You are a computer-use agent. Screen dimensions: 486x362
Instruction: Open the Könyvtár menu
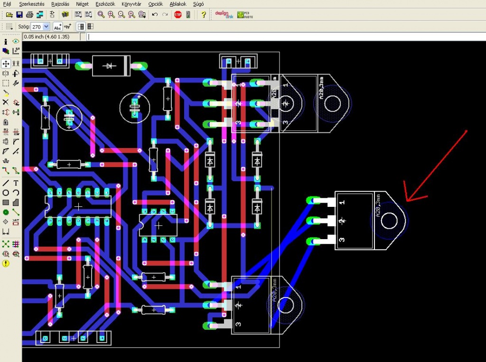[131, 4]
